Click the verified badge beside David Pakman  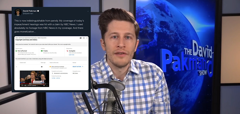[38, 11]
